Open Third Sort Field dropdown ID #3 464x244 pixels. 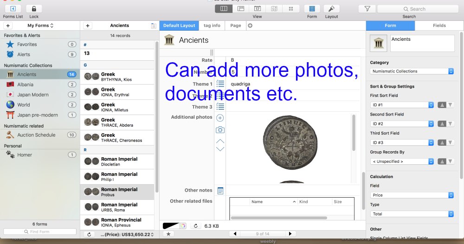402,142
